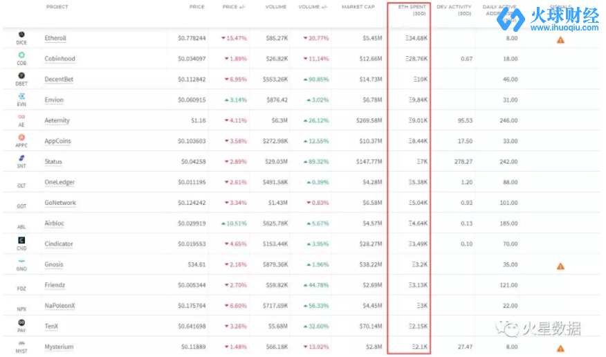
Task: Click Status dev activity value 278.27
Action: [x=463, y=161]
